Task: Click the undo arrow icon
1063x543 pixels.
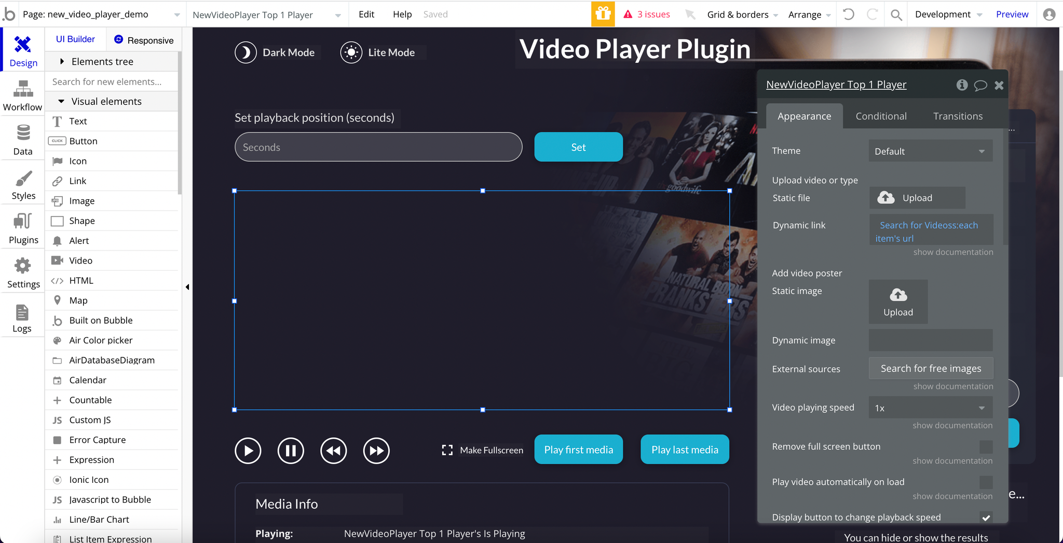Action: pos(849,14)
